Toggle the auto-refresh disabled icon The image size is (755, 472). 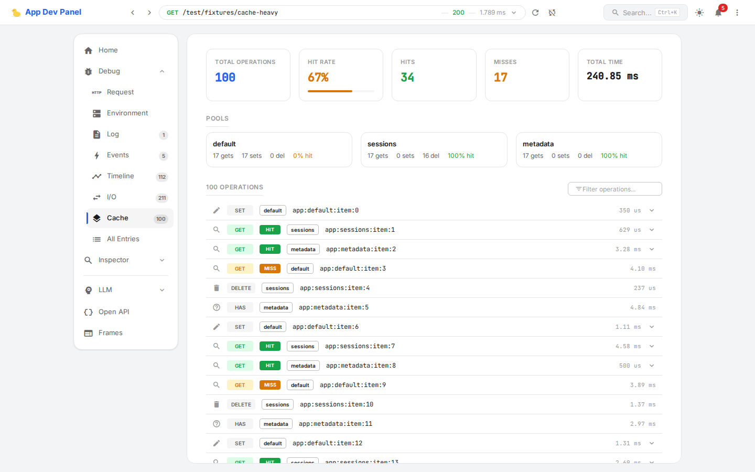552,13
